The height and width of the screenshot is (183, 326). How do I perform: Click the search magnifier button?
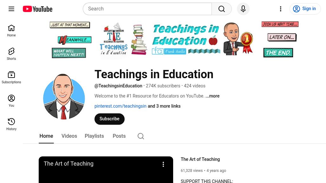pyautogui.click(x=222, y=9)
